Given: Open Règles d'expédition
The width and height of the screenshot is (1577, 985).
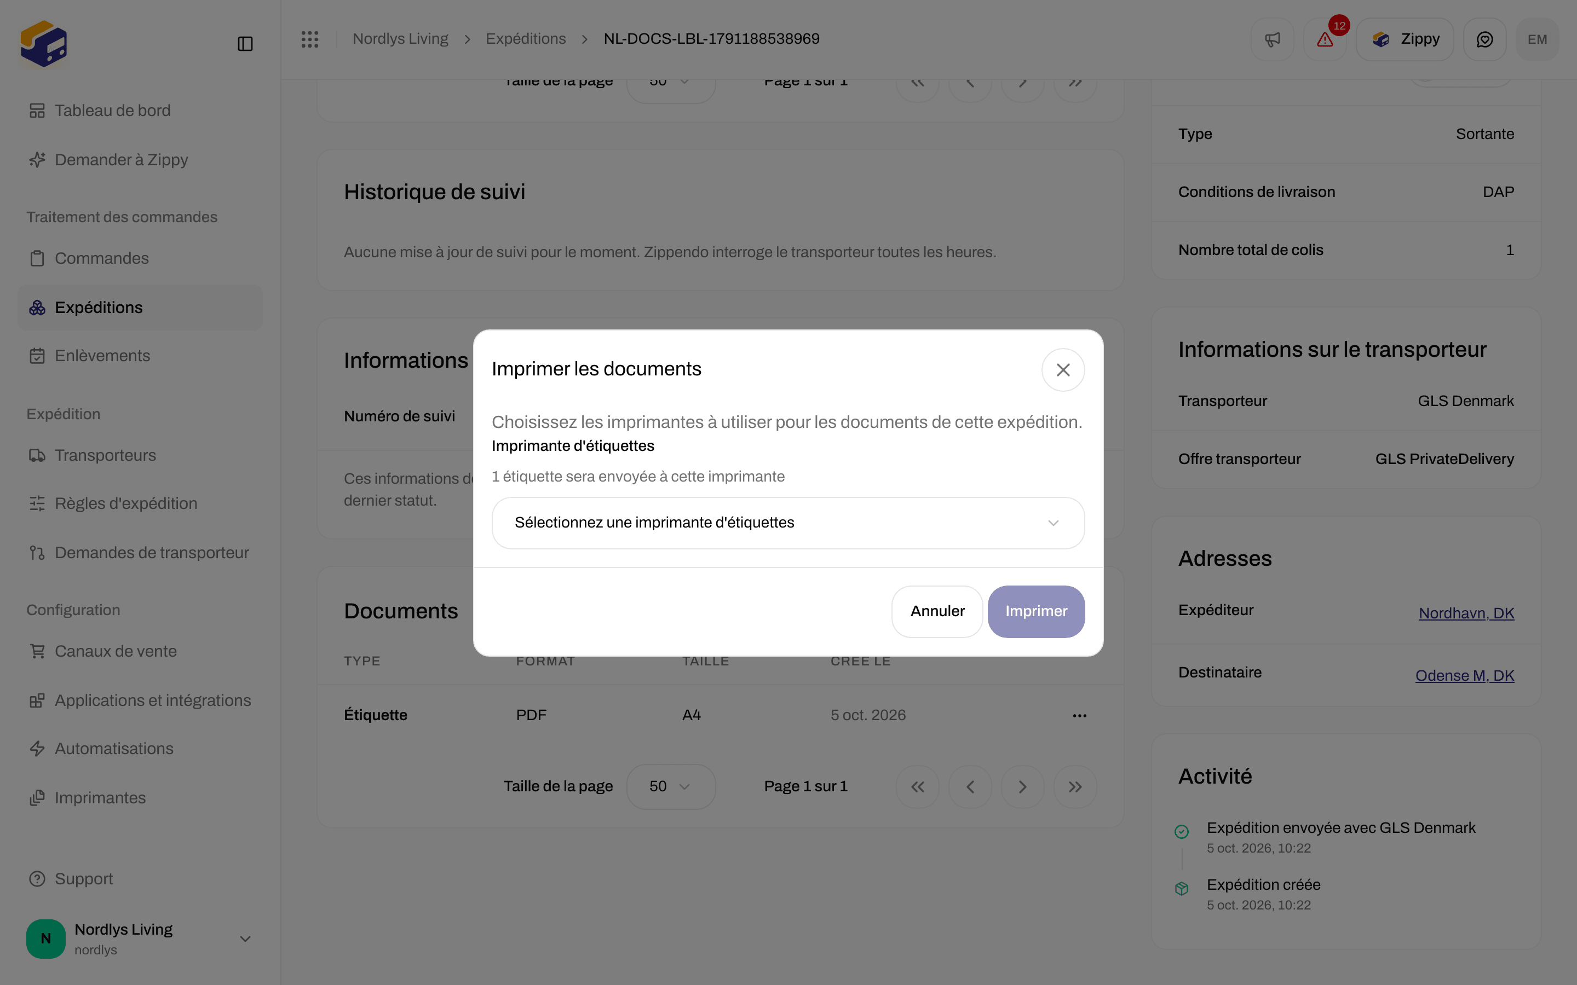Looking at the screenshot, I should tap(140, 503).
